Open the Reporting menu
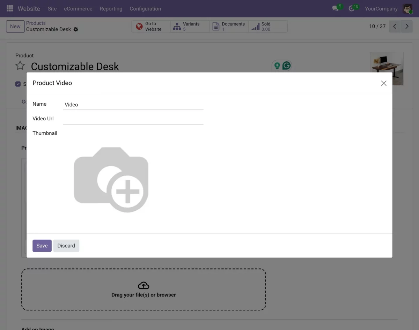The width and height of the screenshot is (419, 330). (x=111, y=8)
